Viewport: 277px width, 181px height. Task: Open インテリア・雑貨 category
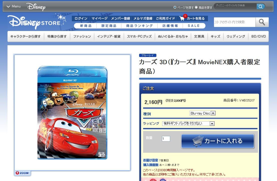[x=109, y=36]
